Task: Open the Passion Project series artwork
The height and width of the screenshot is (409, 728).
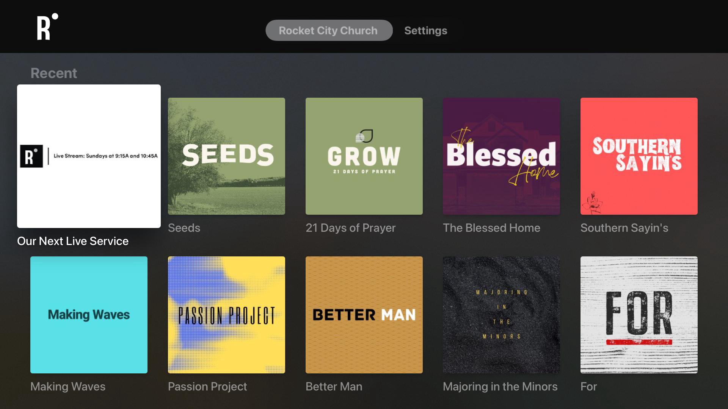Action: click(x=226, y=315)
